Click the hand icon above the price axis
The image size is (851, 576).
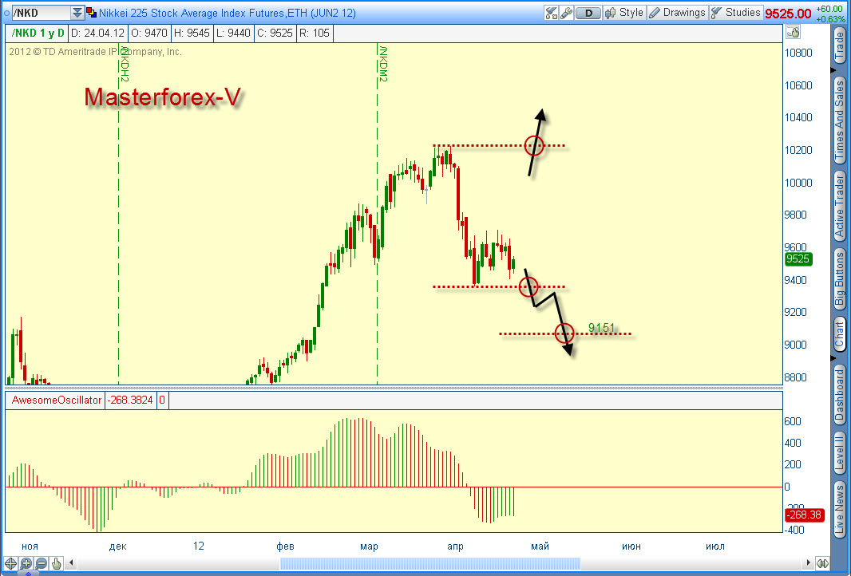coord(793,33)
